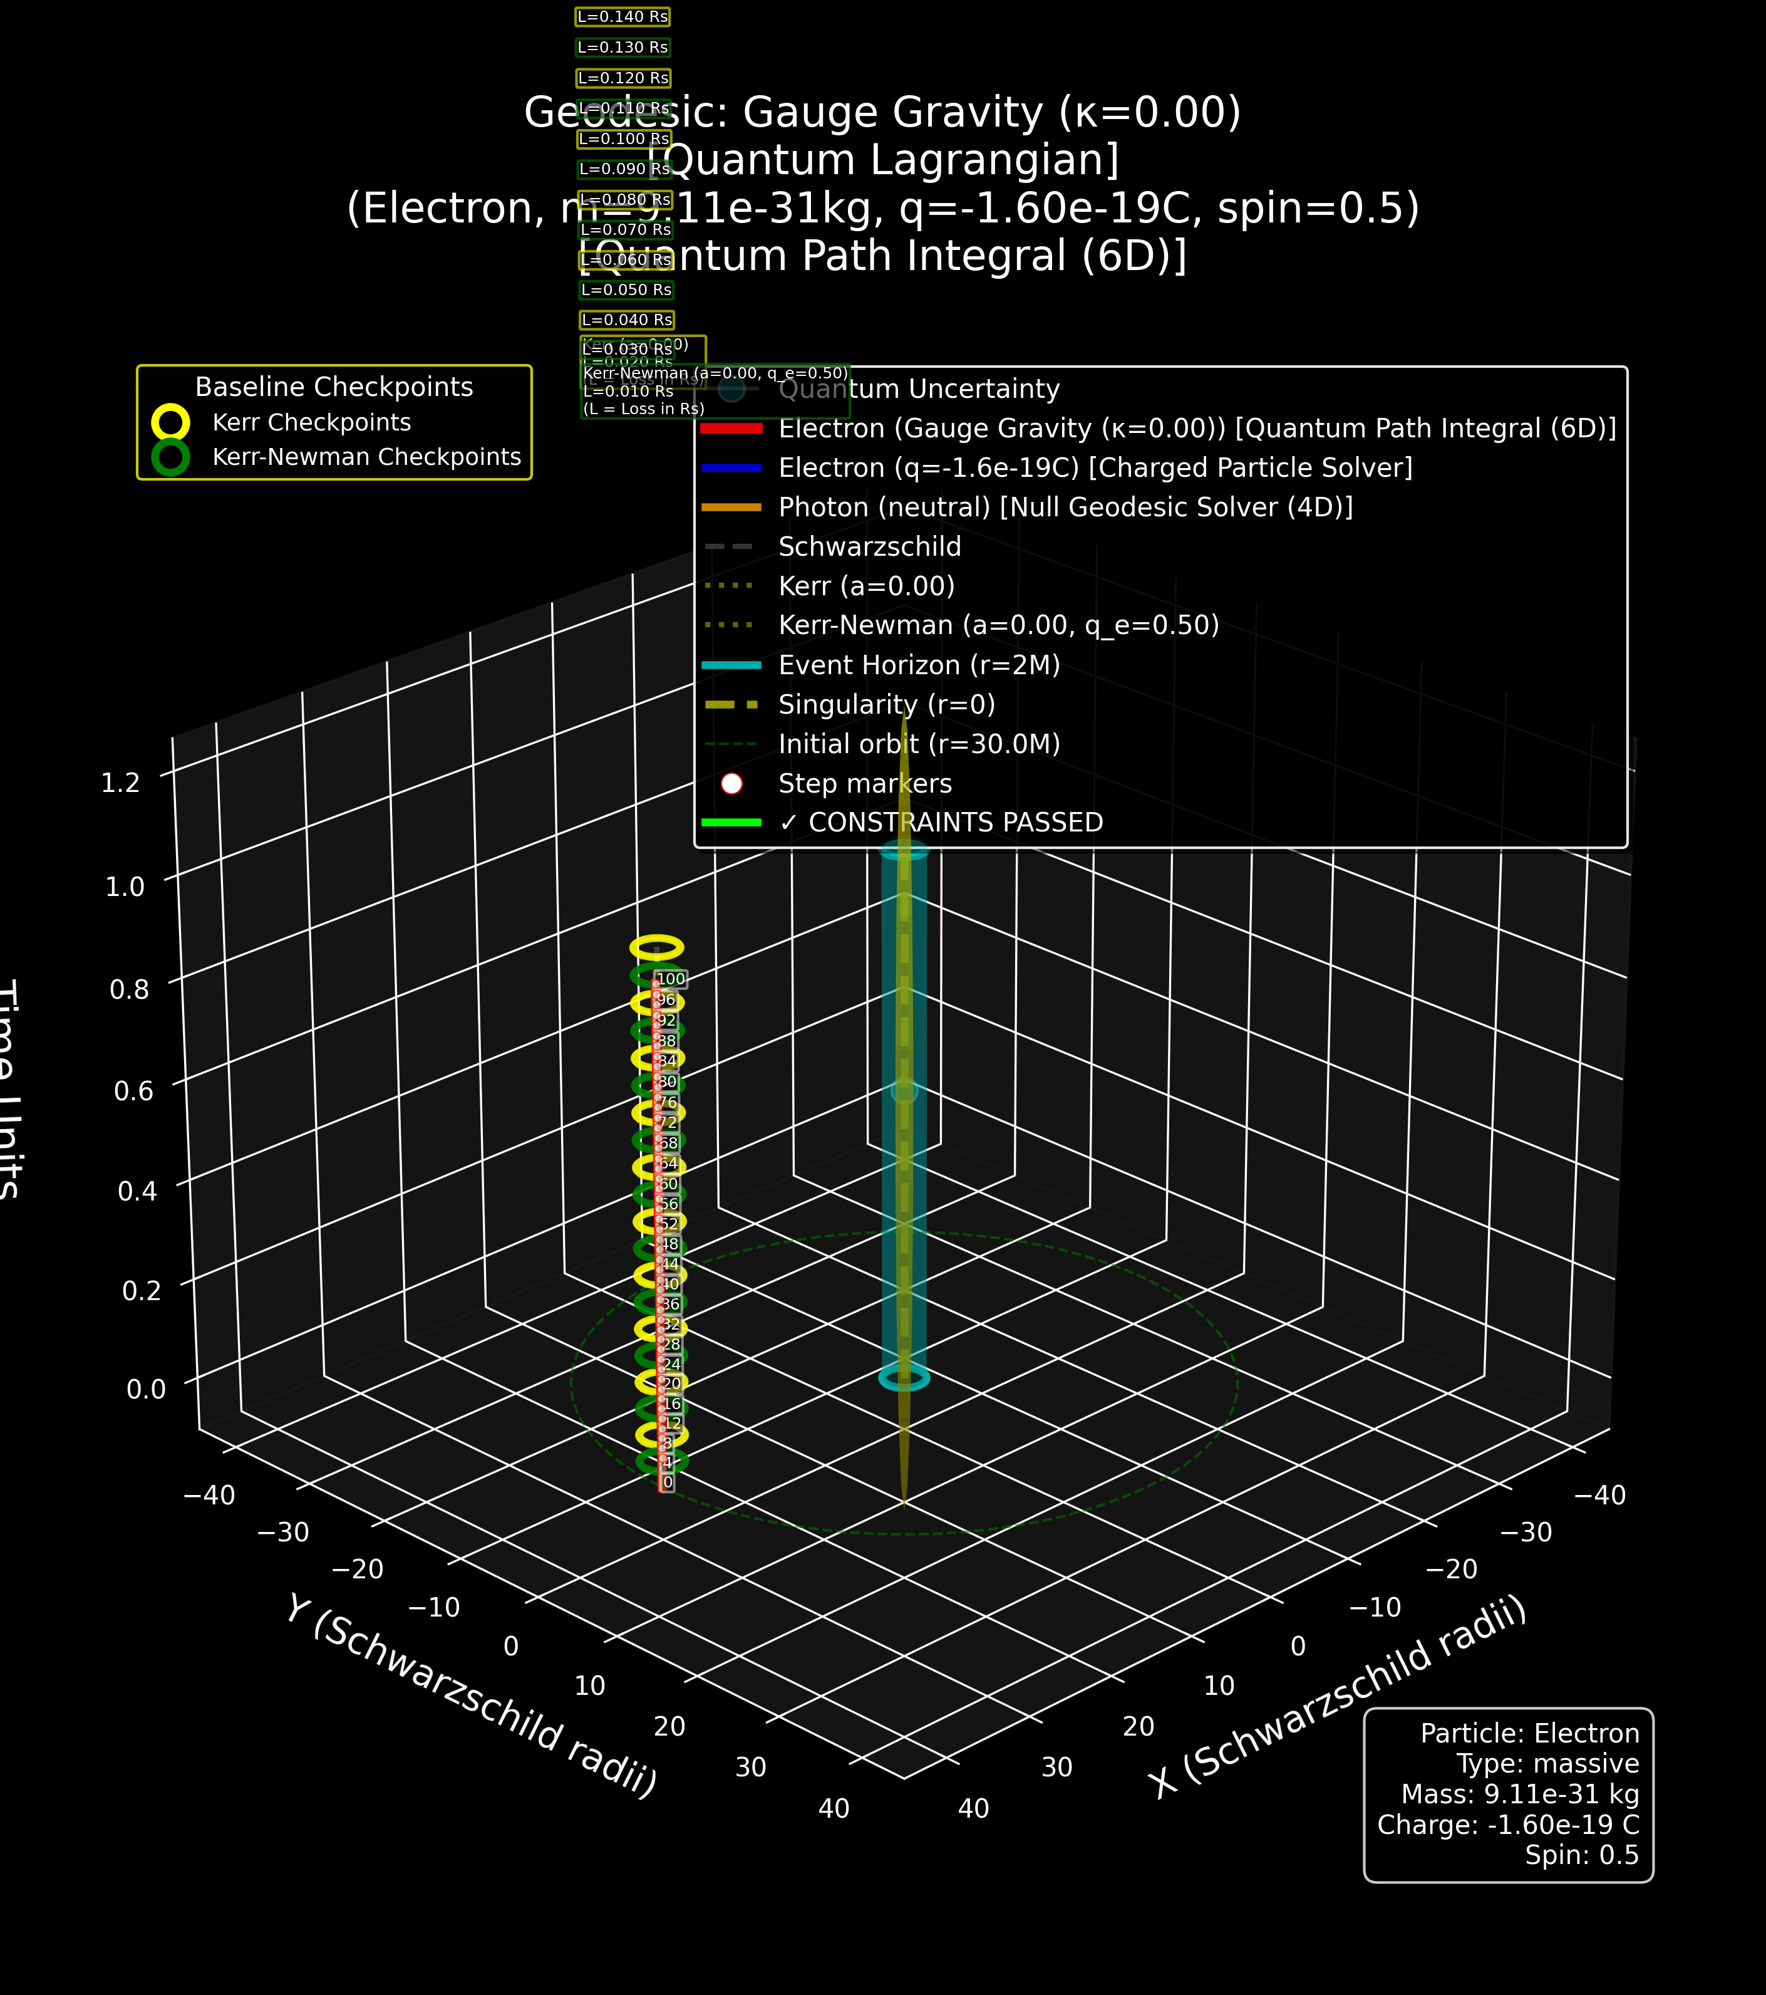
Task: Click 'Particle: Electron' in the info box
Action: click(x=1530, y=1732)
